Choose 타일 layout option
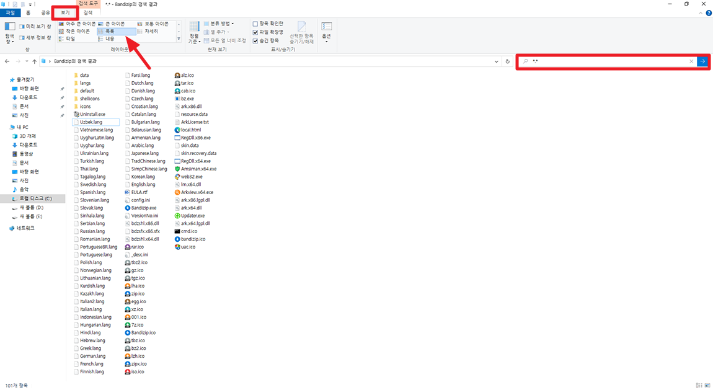 point(66,39)
